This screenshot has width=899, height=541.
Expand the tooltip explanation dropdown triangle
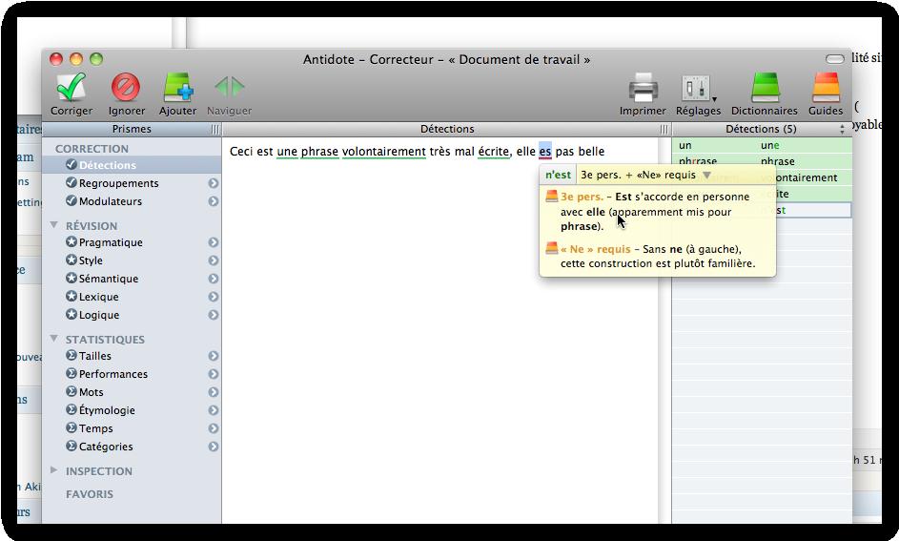[707, 175]
